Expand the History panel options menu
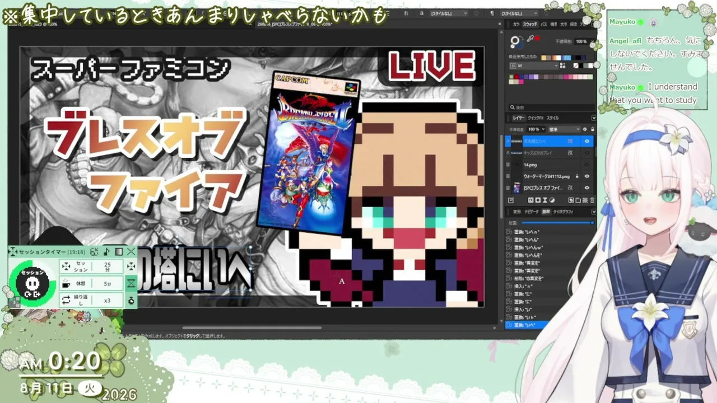This screenshot has width=717, height=403. pyautogui.click(x=593, y=212)
